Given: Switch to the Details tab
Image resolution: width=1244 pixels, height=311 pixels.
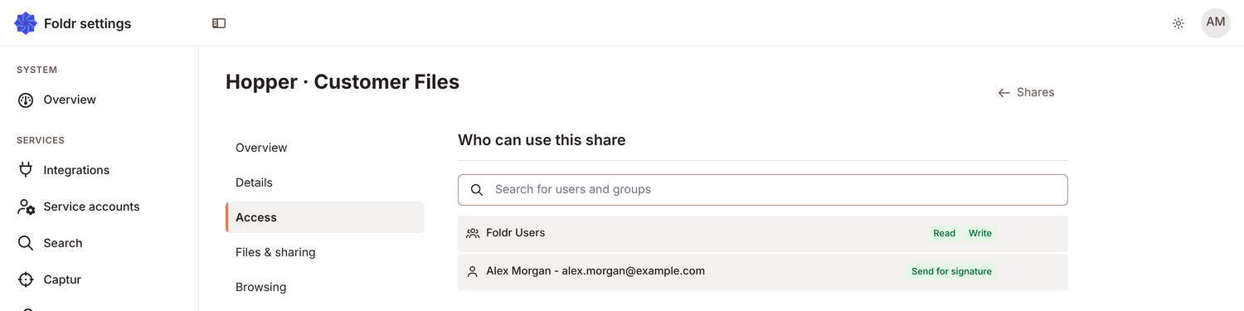Looking at the screenshot, I should 325,182.
